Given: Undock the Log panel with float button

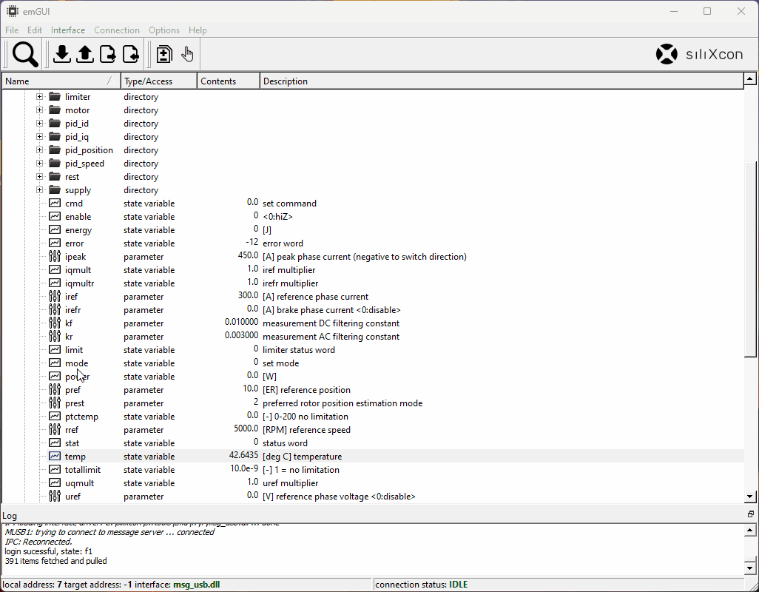Looking at the screenshot, I should pyautogui.click(x=750, y=514).
